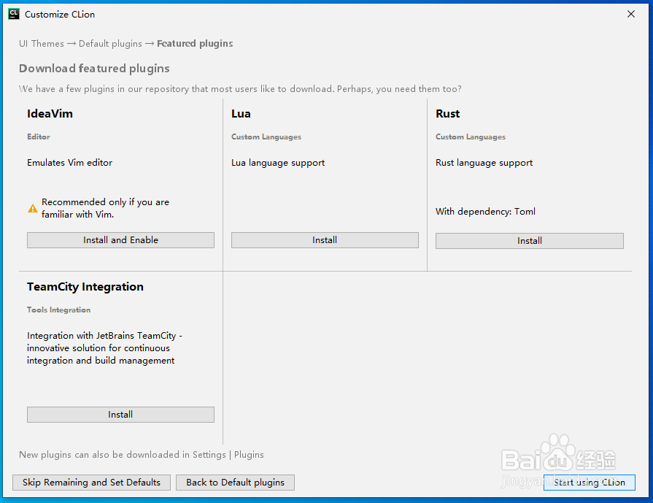Install the Lua plugin
653x503 pixels.
(x=325, y=240)
